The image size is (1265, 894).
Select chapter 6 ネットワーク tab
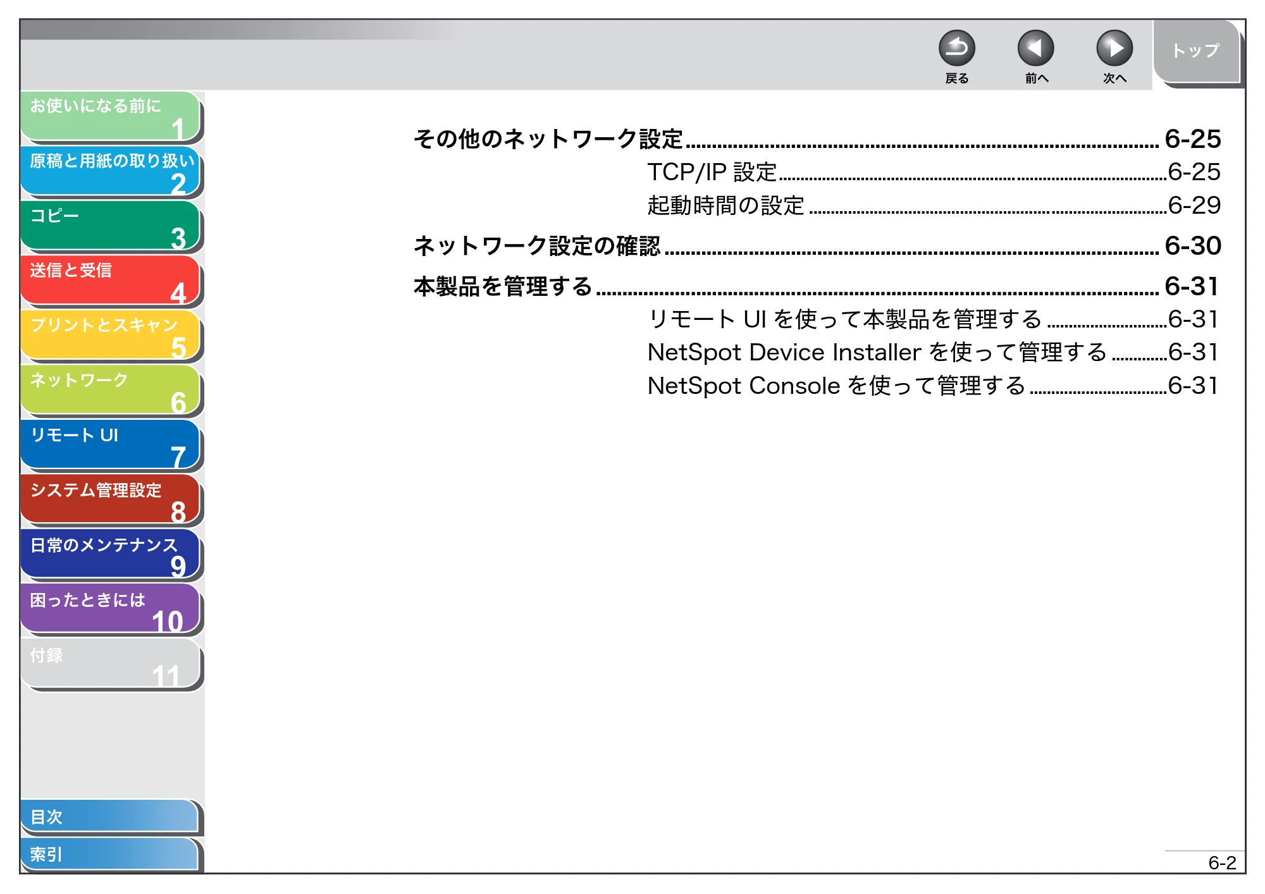pos(111,390)
